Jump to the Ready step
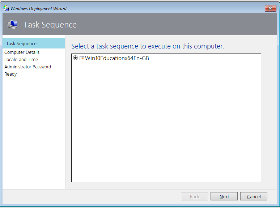 coord(10,74)
